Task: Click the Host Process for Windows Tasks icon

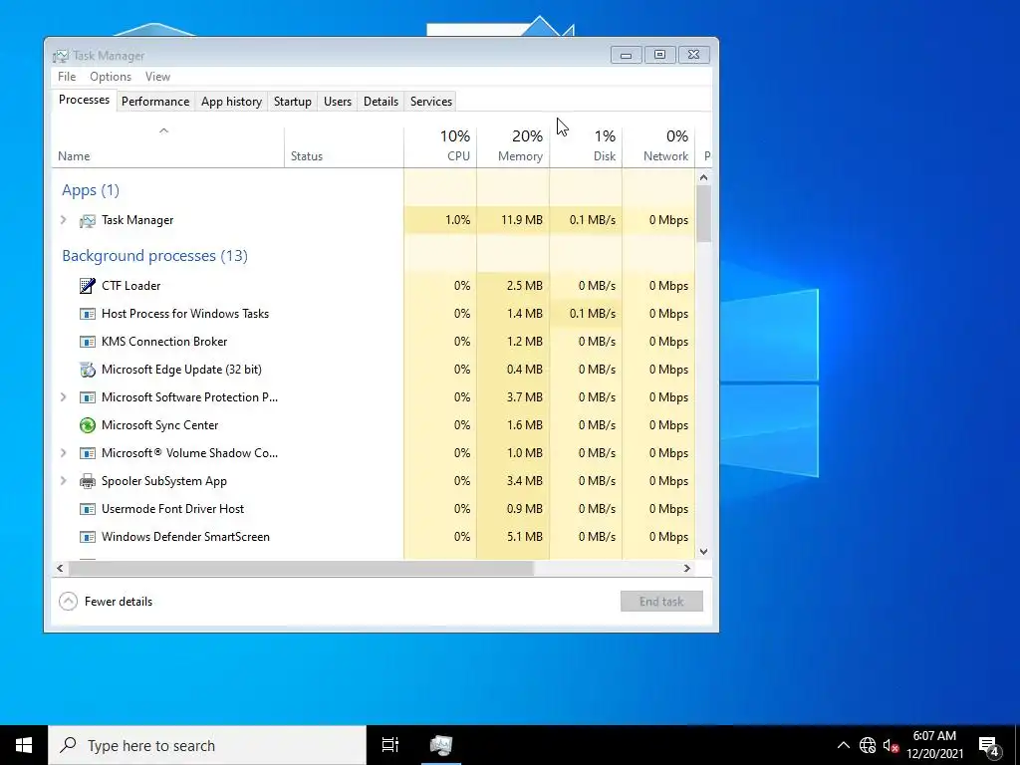Action: point(88,314)
